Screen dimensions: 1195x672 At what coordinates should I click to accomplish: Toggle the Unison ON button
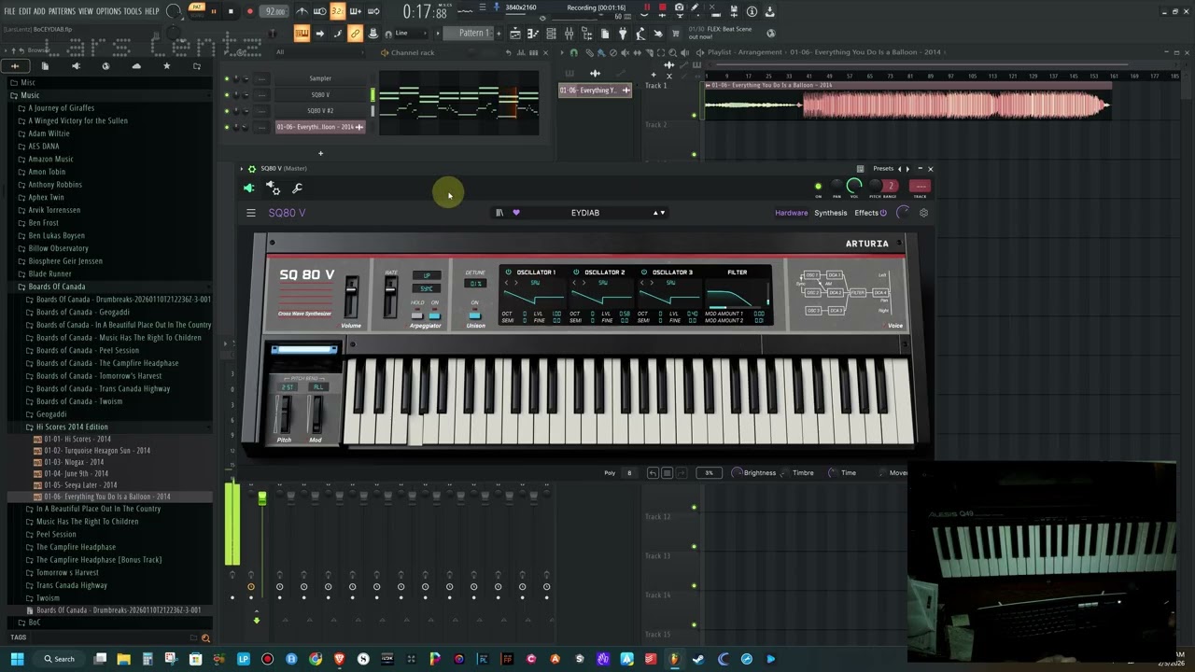tap(475, 315)
